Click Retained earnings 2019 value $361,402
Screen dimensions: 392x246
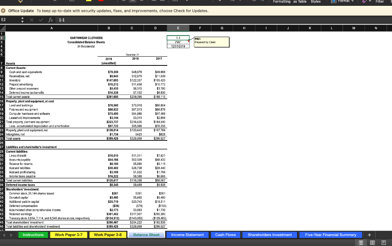click(112, 214)
